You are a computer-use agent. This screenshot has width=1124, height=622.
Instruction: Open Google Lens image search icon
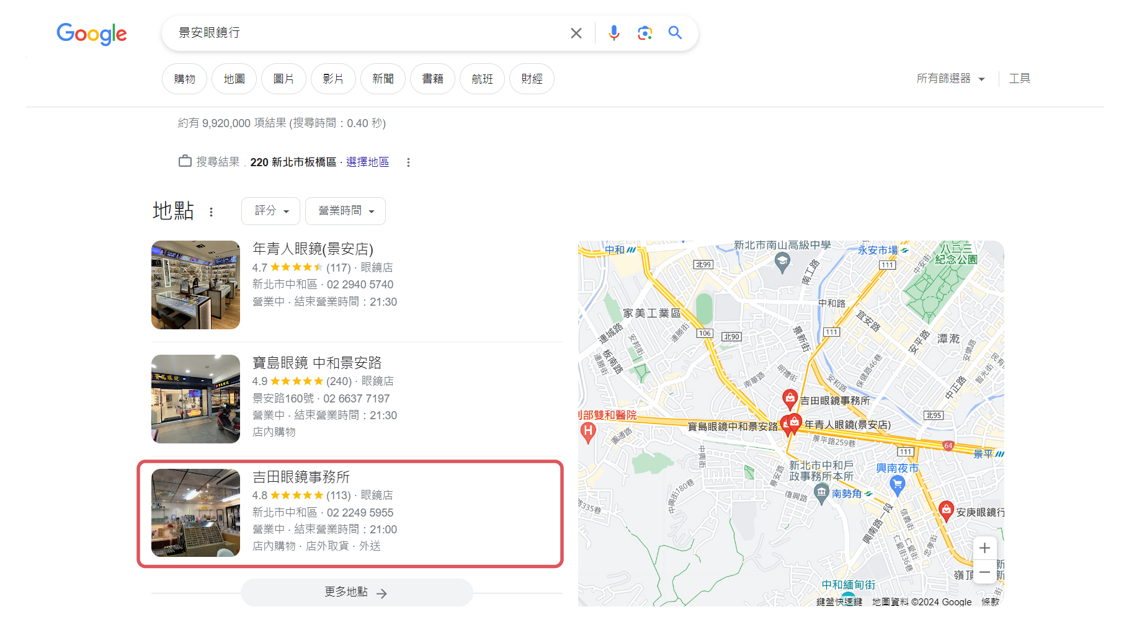(x=645, y=33)
